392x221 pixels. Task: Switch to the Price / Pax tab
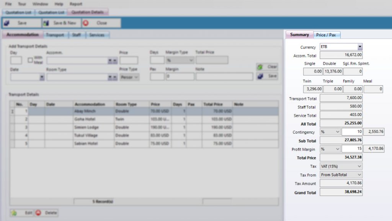(x=327, y=35)
